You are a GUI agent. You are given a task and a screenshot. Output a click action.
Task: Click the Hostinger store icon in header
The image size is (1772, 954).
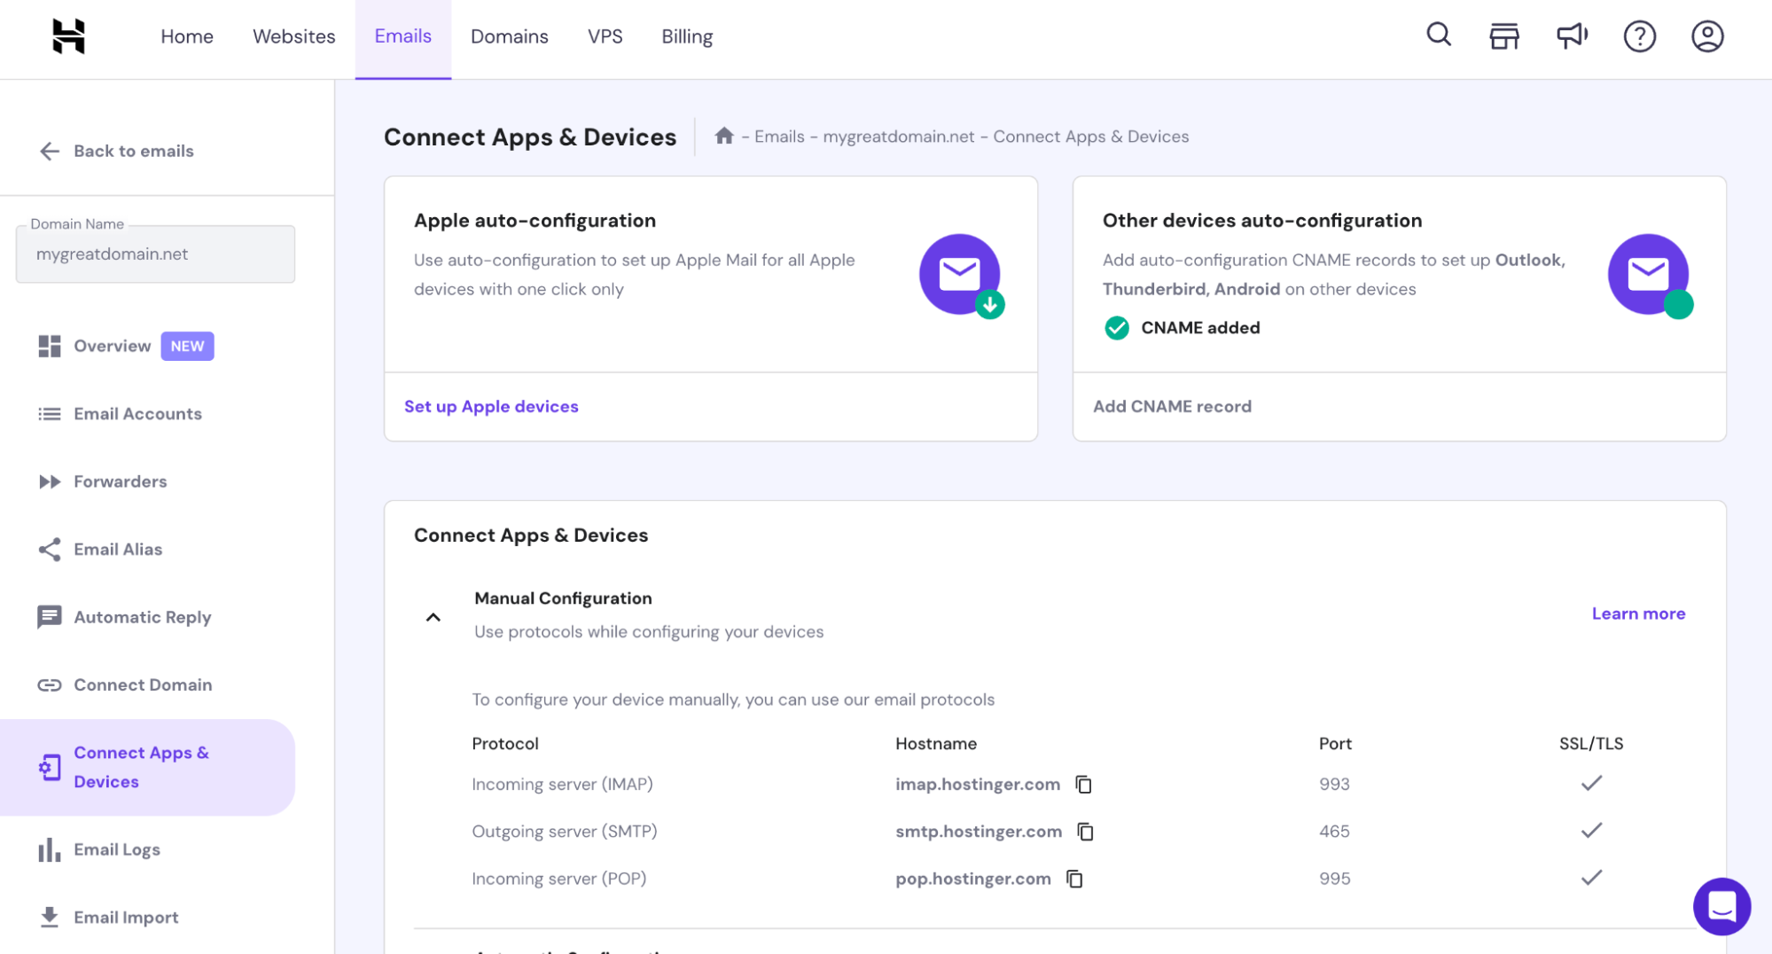coord(1504,35)
